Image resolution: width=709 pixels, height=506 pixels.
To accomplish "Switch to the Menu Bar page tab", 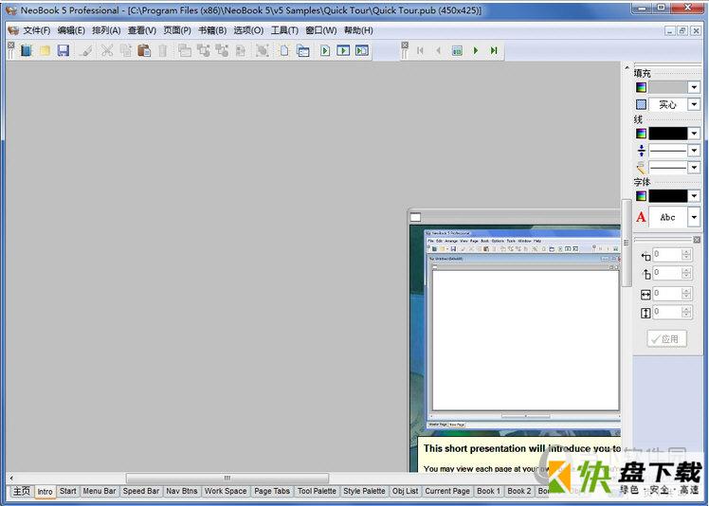I will click(100, 491).
